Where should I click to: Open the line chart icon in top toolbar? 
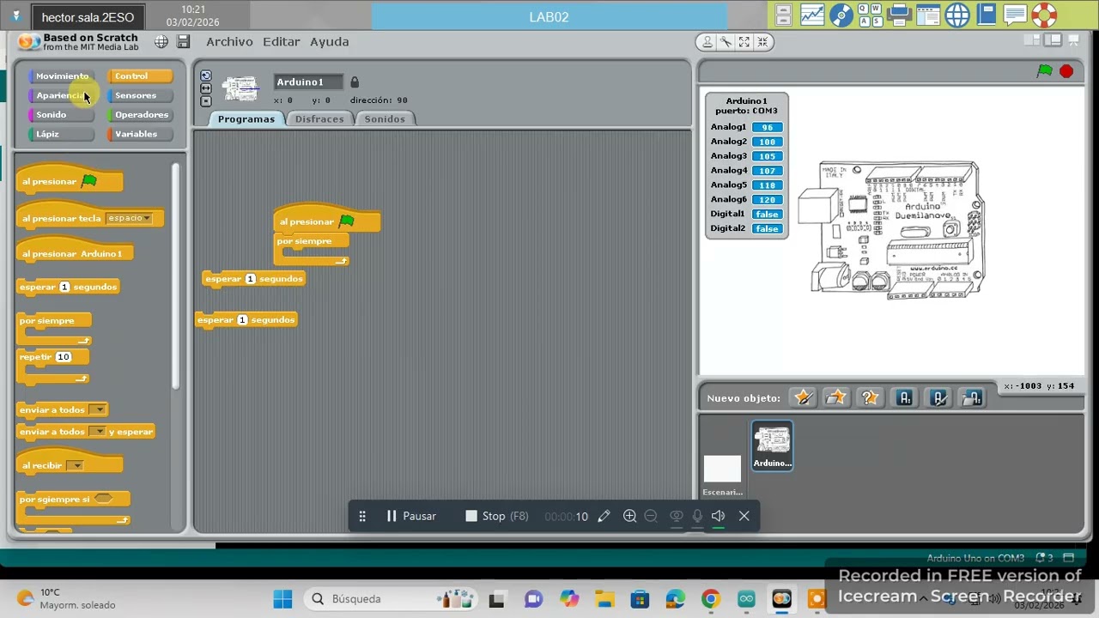812,15
